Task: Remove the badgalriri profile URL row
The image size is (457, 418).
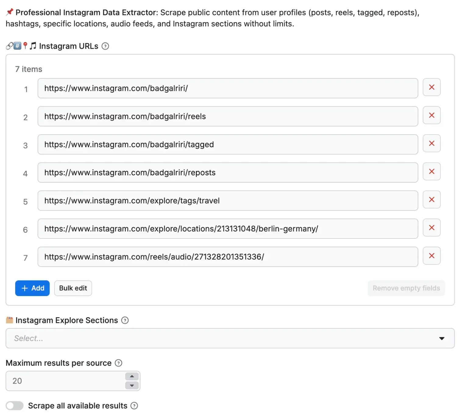Action: (x=431, y=87)
